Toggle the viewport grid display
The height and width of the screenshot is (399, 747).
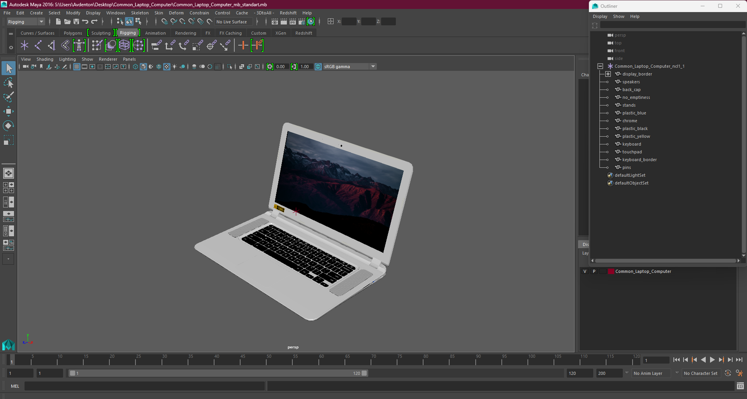pyautogui.click(x=77, y=67)
